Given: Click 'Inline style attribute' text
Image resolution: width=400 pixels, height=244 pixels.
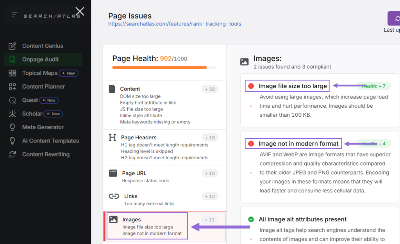Looking at the screenshot, I should [x=141, y=116].
